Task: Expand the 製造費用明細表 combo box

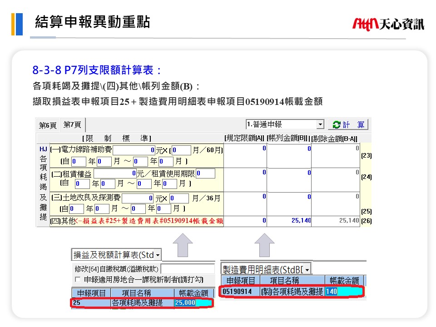Action: (x=307, y=269)
